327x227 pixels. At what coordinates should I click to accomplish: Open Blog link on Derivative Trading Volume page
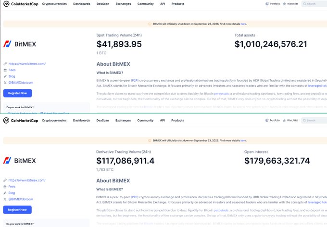pyautogui.click(x=12, y=193)
